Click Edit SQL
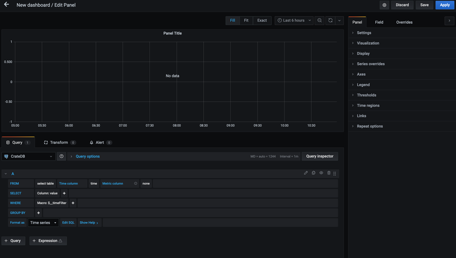 [68, 223]
